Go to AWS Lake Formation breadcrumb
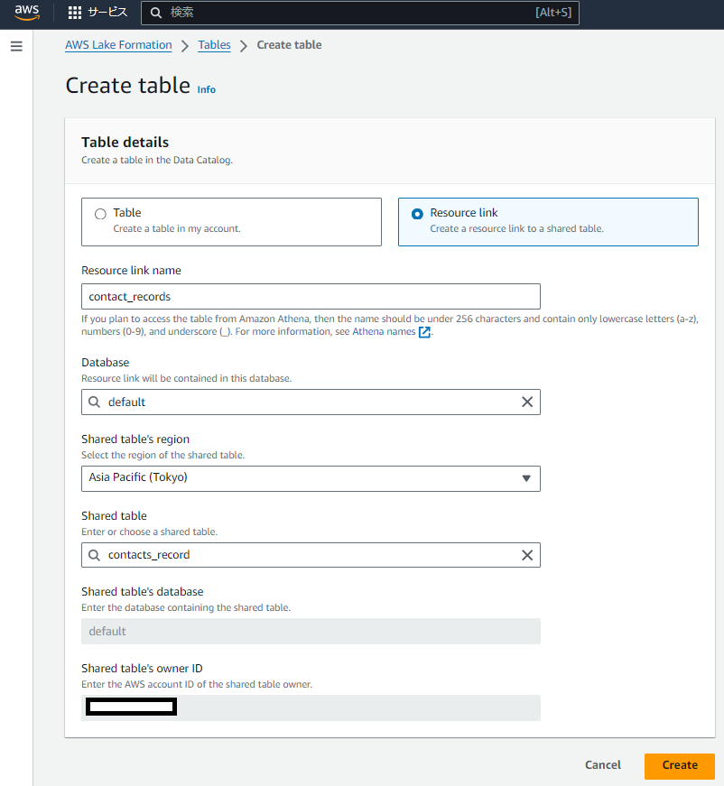Image resolution: width=724 pixels, height=786 pixels. (118, 45)
